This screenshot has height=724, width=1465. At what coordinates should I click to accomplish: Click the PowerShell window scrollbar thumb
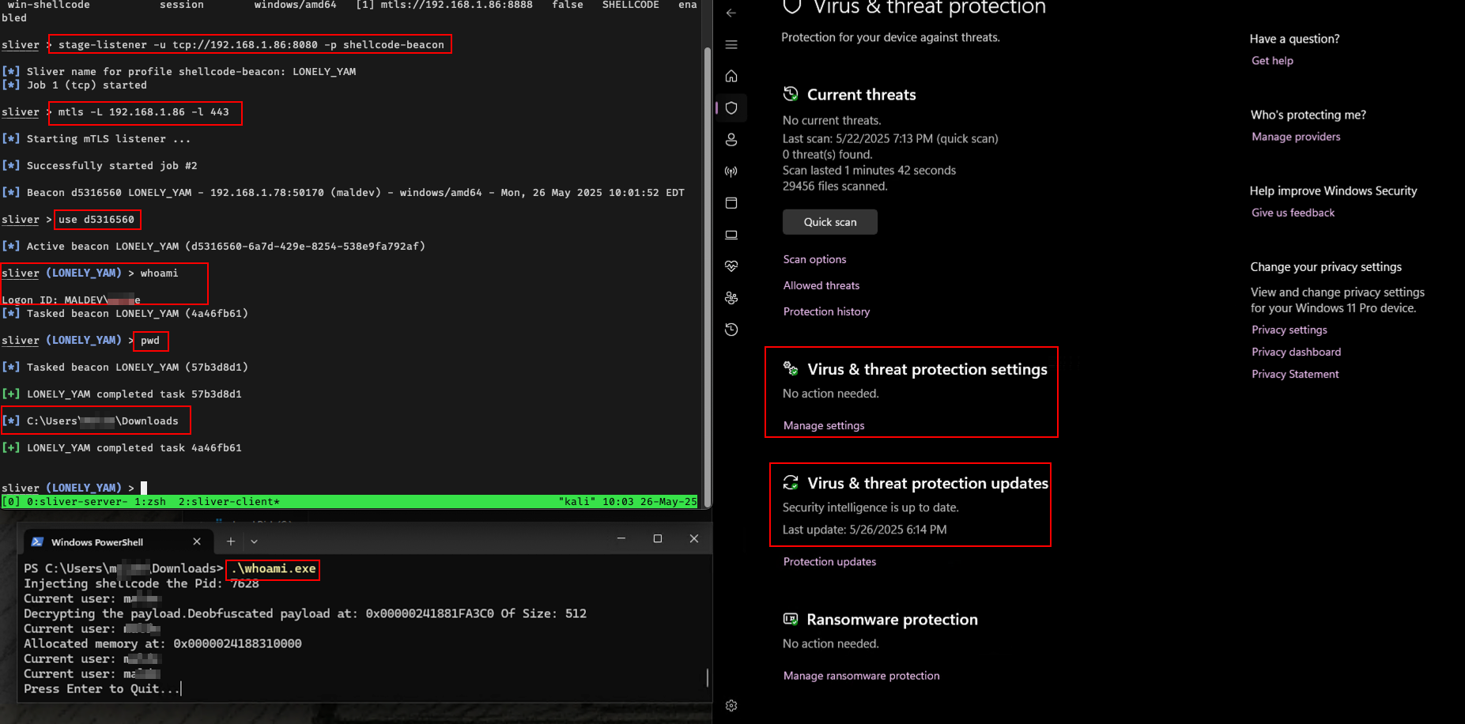coord(707,677)
